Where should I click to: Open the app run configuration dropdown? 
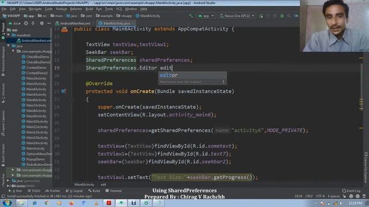(206, 16)
